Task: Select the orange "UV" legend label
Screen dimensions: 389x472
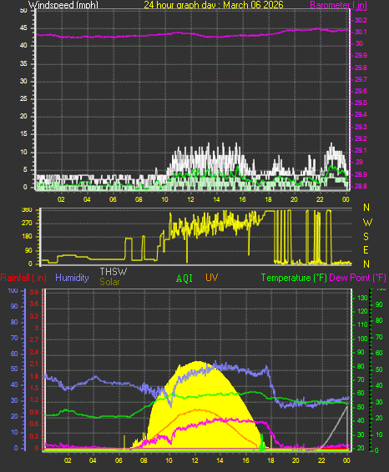Action: click(x=211, y=278)
